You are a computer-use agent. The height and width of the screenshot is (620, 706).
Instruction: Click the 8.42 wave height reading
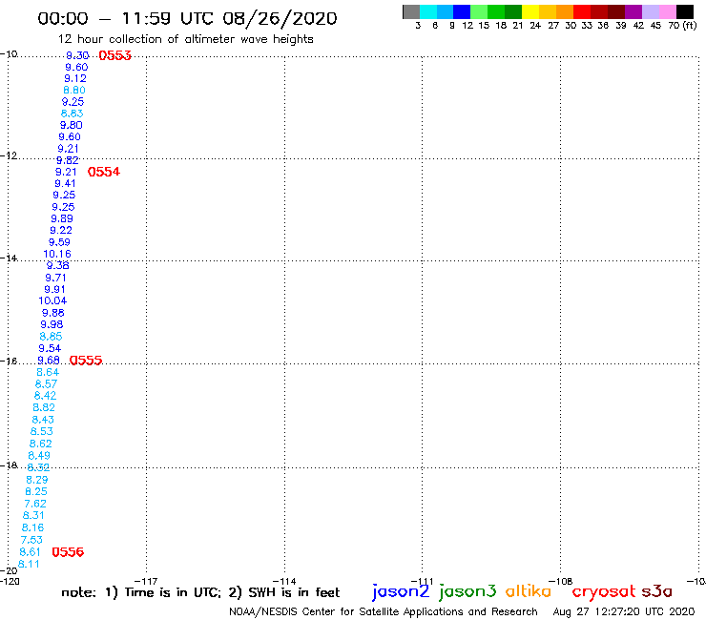[x=46, y=396]
